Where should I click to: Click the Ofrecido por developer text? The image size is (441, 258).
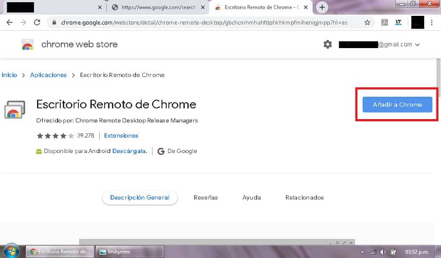pyautogui.click(x=117, y=121)
